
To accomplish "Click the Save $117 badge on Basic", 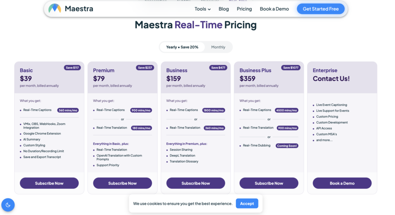I will click(x=72, y=68).
